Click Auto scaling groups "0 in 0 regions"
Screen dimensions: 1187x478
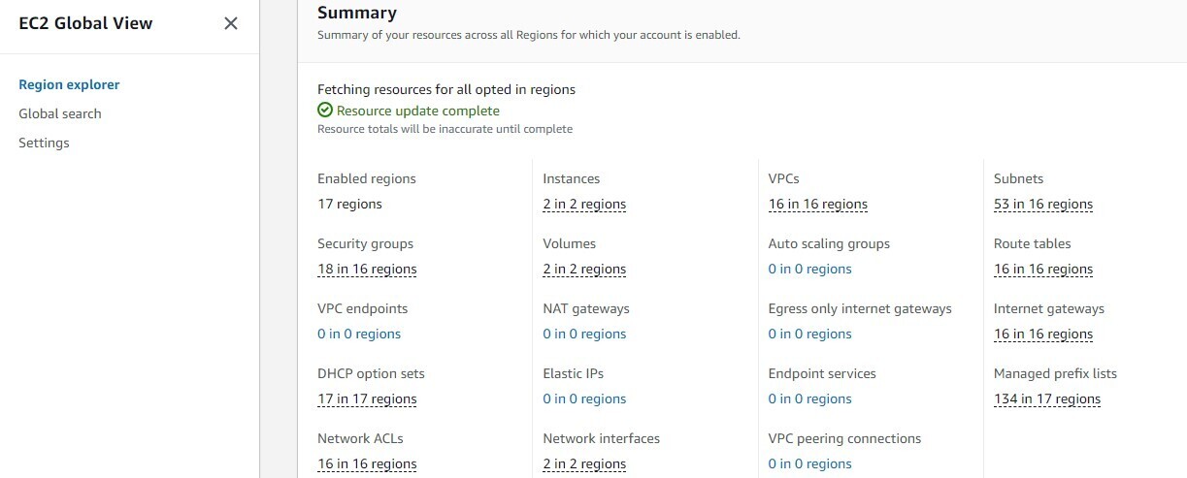(x=809, y=270)
